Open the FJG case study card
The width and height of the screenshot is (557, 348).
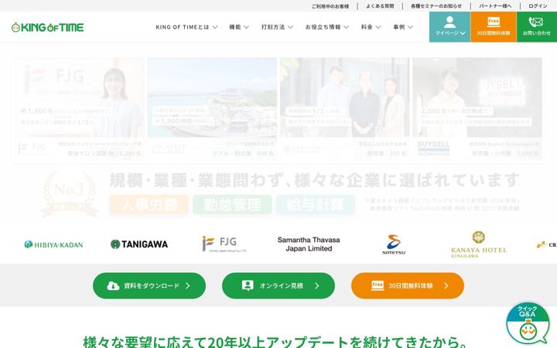[x=79, y=109]
